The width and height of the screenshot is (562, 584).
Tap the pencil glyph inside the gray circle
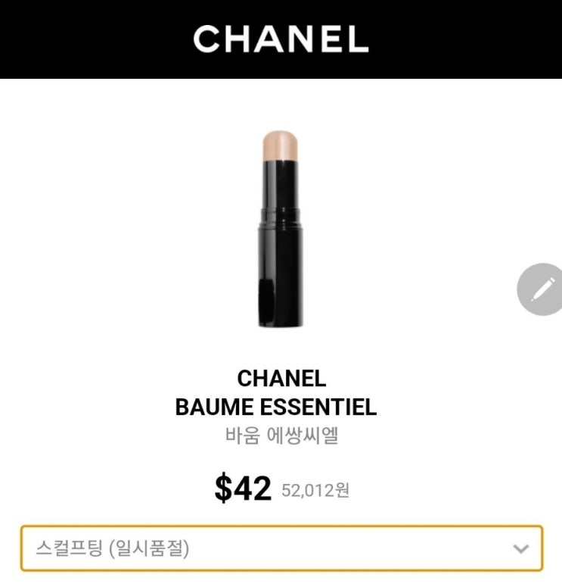[x=542, y=289]
